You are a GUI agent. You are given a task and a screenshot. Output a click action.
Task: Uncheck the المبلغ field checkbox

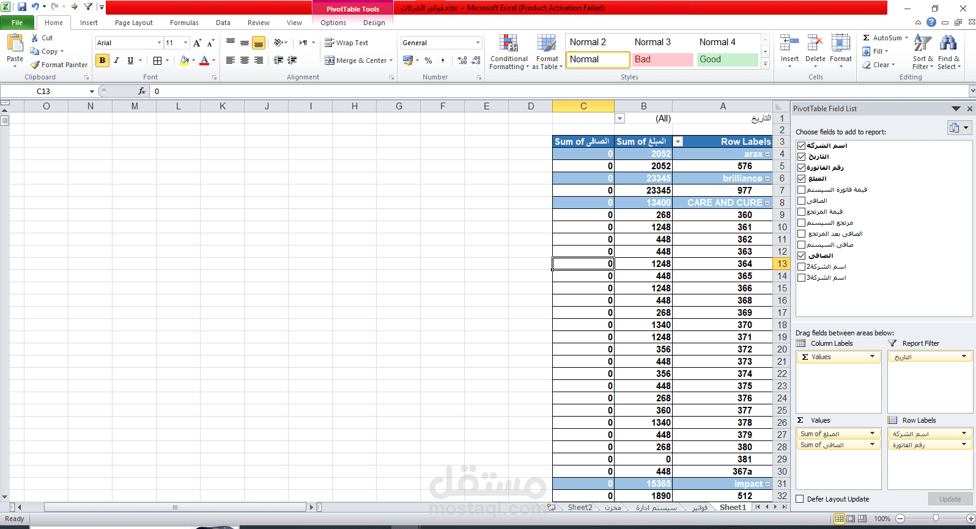pyautogui.click(x=801, y=178)
